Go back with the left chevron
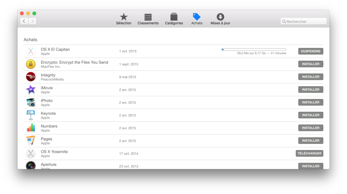This screenshot has height=194, width=347. [x=24, y=21]
